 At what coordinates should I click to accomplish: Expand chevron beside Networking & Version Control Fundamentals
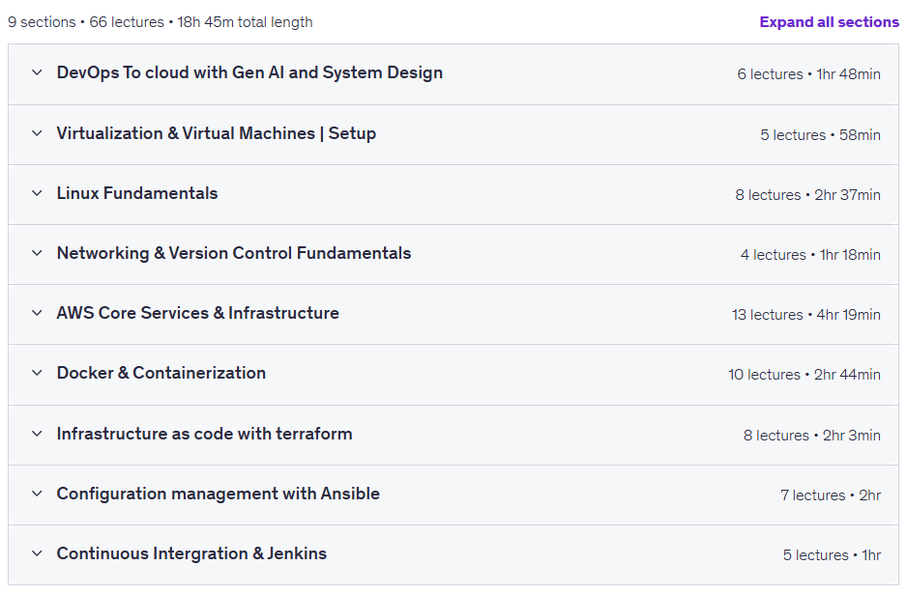point(37,253)
